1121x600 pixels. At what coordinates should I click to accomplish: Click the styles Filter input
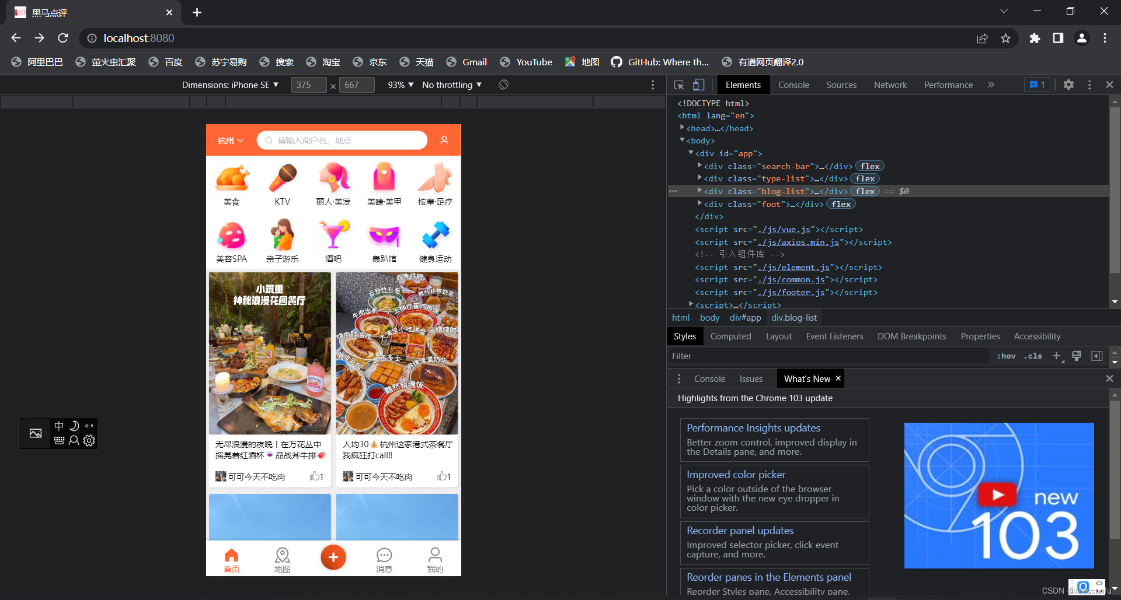829,356
